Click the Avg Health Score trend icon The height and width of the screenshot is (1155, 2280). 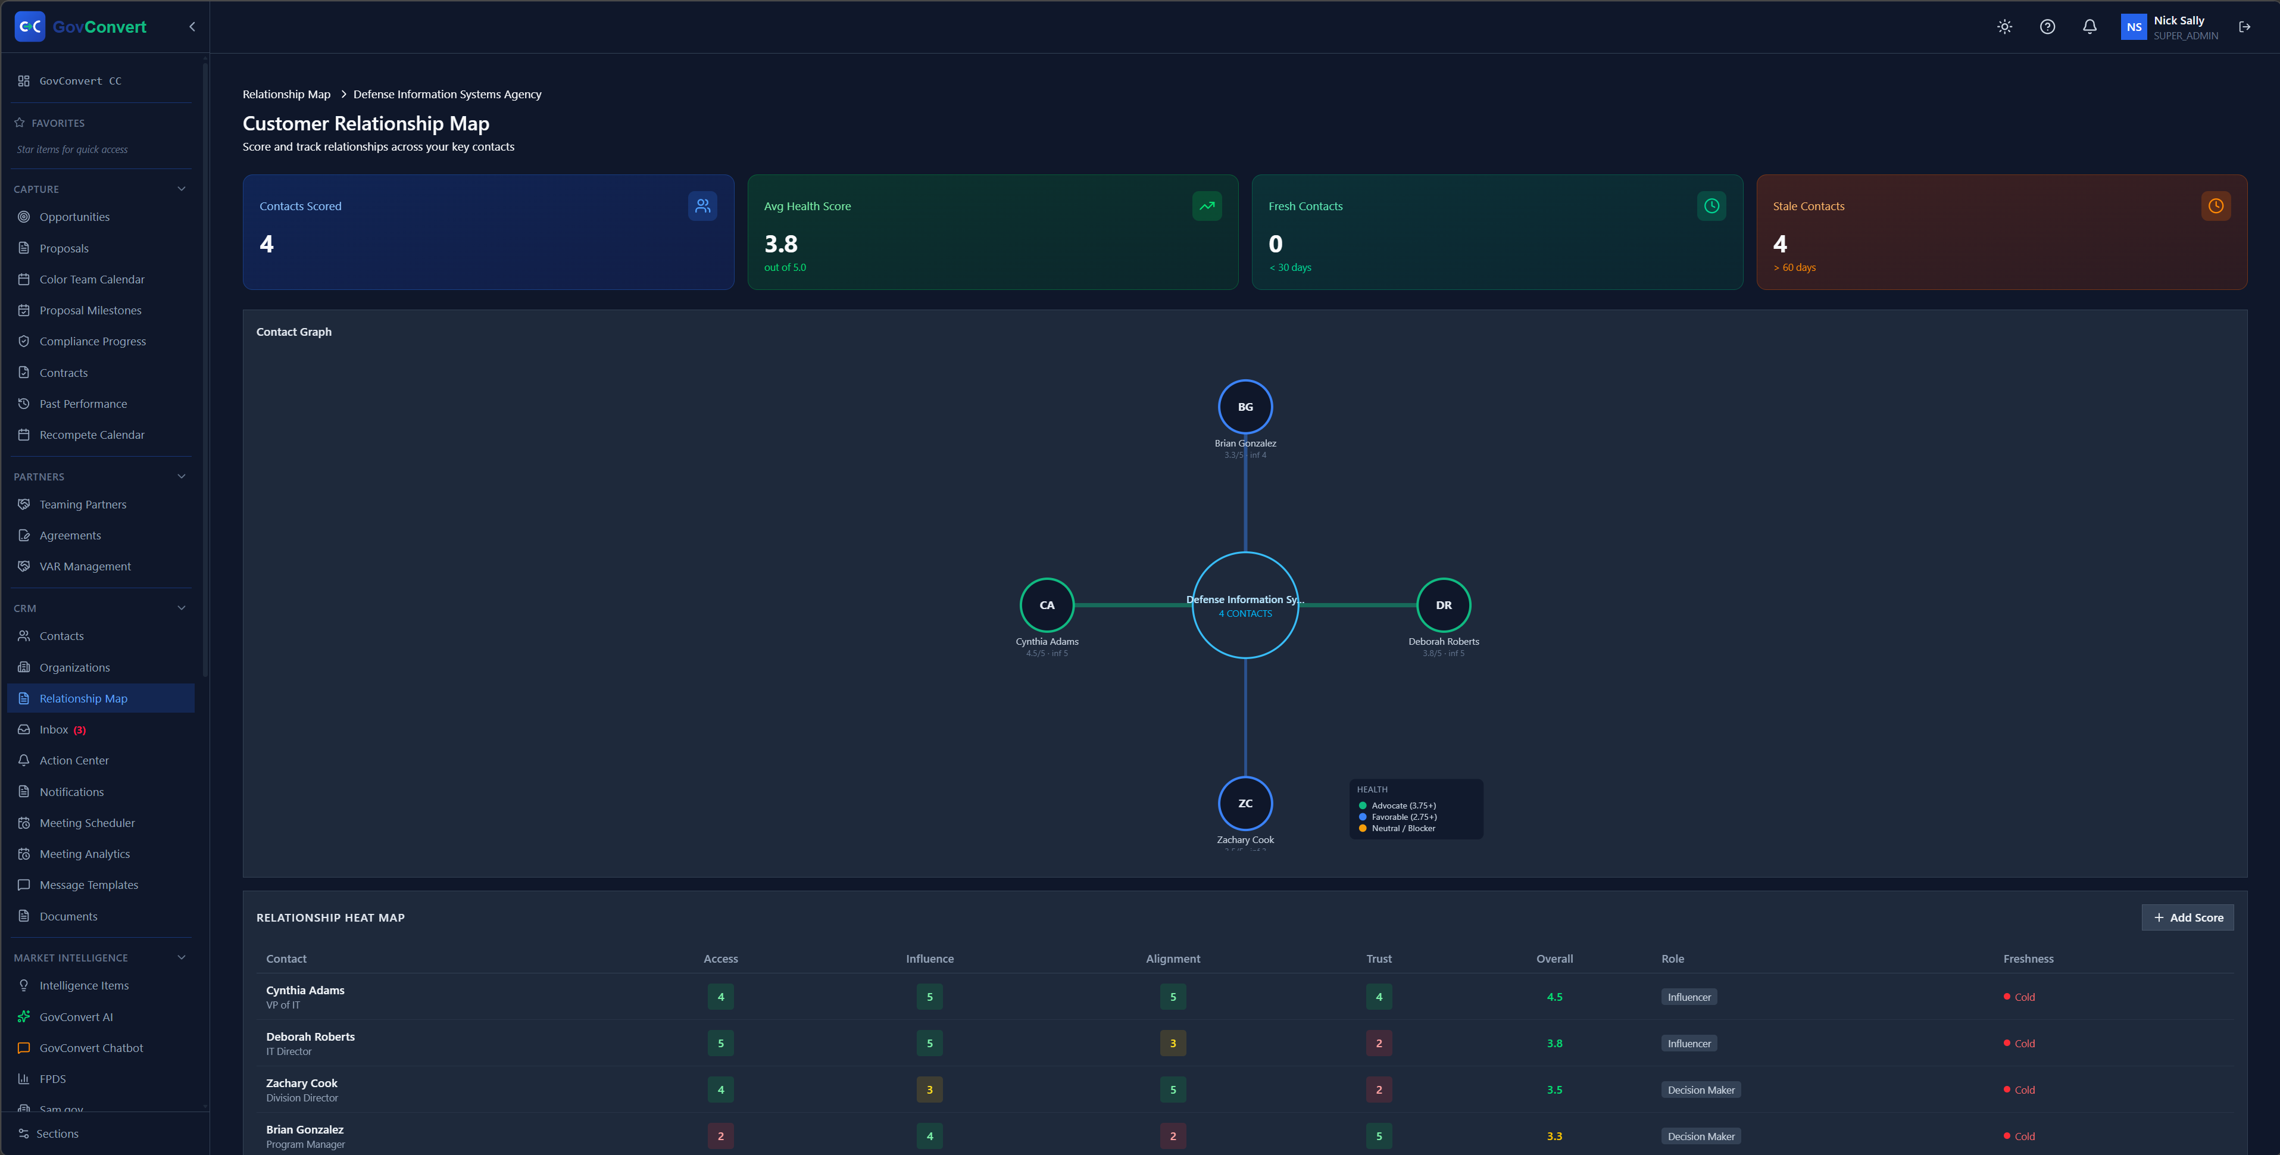click(1207, 205)
